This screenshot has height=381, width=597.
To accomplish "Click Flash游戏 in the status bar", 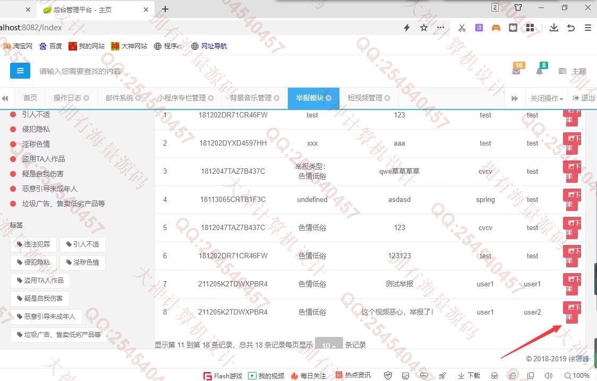I will [223, 376].
